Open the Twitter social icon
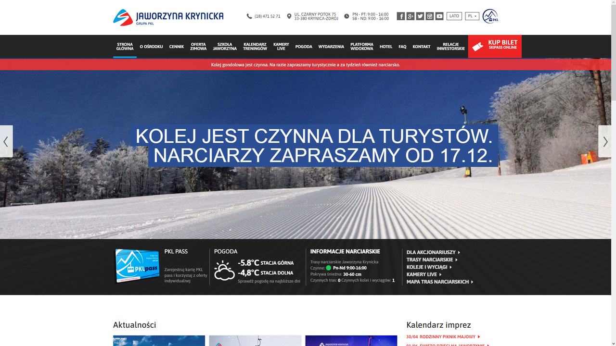 click(x=420, y=16)
